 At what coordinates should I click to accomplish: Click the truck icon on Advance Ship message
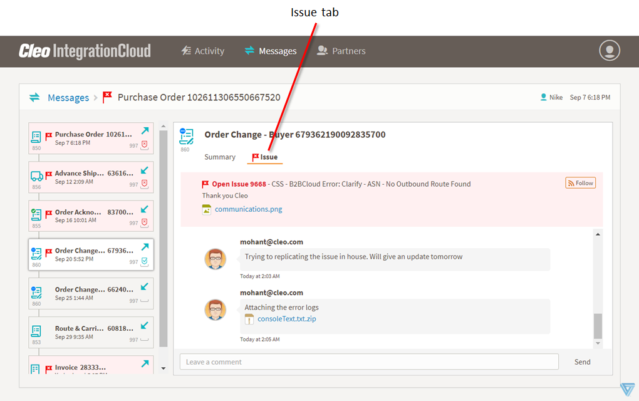coord(36,175)
